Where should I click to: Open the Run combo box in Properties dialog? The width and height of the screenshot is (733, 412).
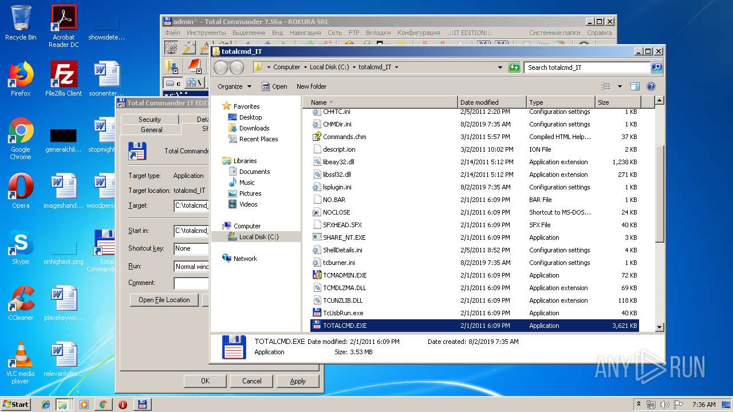(x=192, y=266)
